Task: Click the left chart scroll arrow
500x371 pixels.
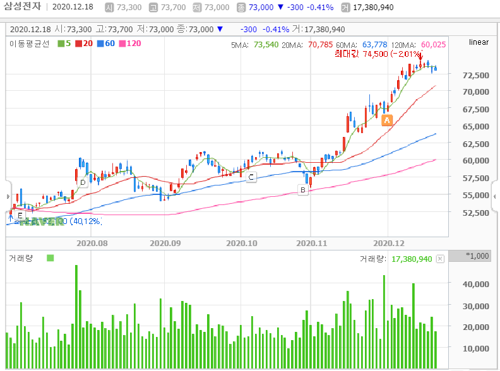Action: click(x=8, y=196)
